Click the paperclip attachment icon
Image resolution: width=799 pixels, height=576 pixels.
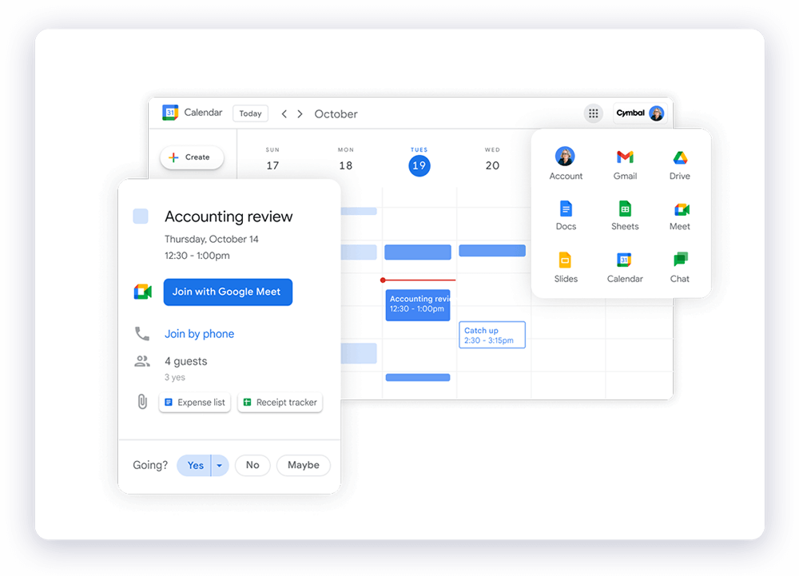[142, 402]
